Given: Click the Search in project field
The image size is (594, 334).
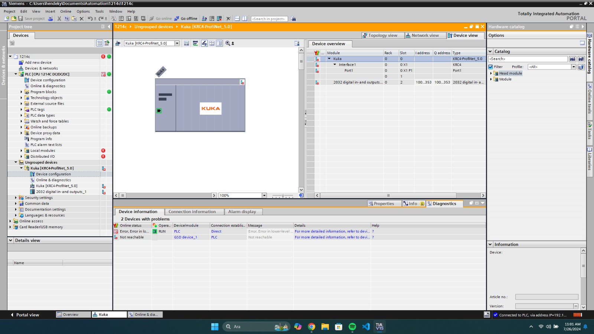Looking at the screenshot, I should coord(269,19).
